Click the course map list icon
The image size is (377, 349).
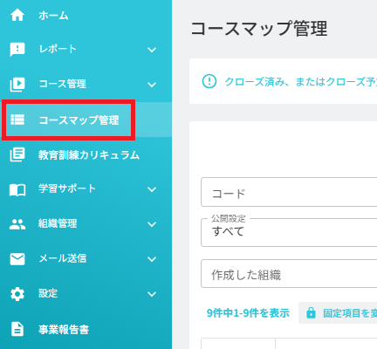tap(17, 120)
